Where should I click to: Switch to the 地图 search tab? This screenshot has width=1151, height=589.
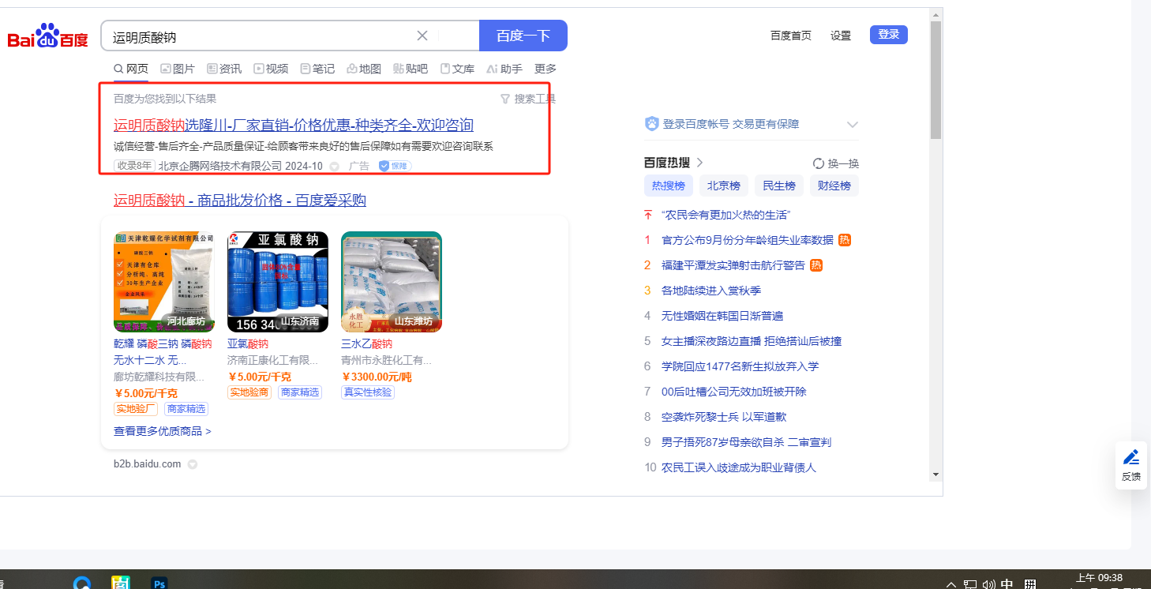[x=364, y=69]
